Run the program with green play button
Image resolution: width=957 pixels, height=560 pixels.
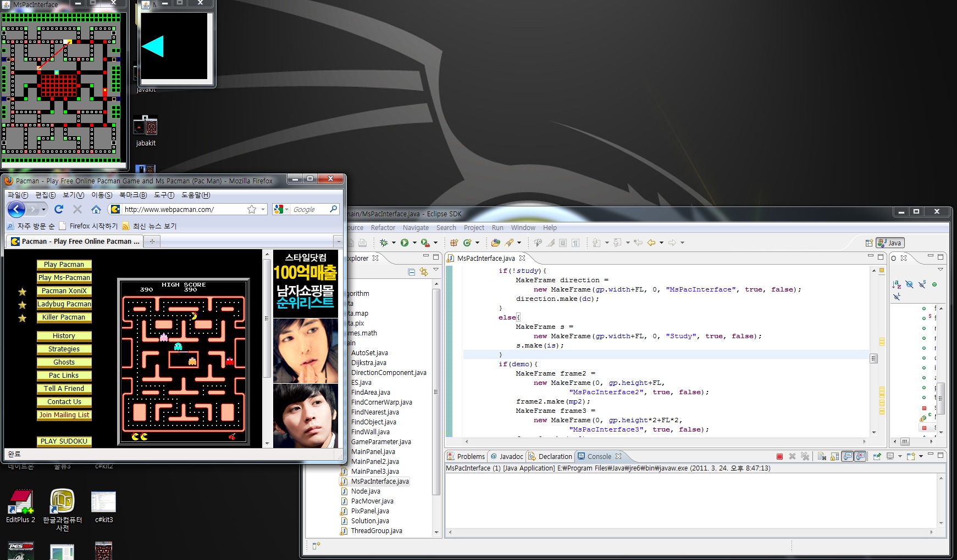[x=405, y=243]
